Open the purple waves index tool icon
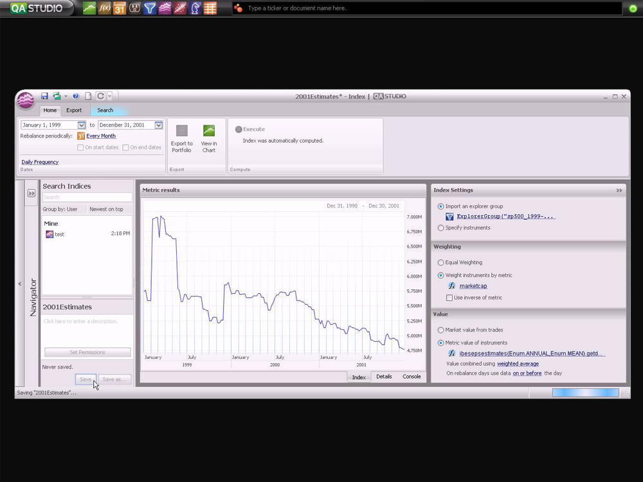 coord(165,8)
